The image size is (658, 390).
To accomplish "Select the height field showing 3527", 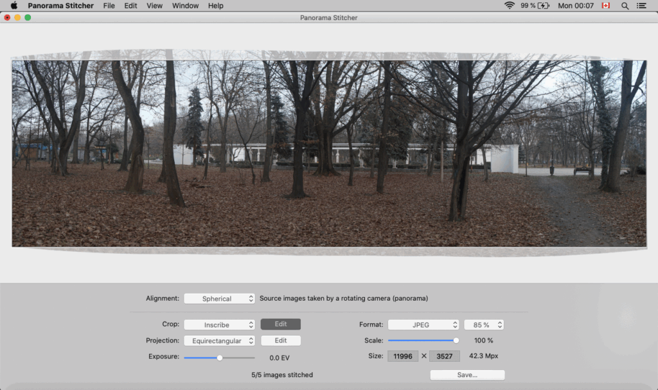I will [444, 356].
